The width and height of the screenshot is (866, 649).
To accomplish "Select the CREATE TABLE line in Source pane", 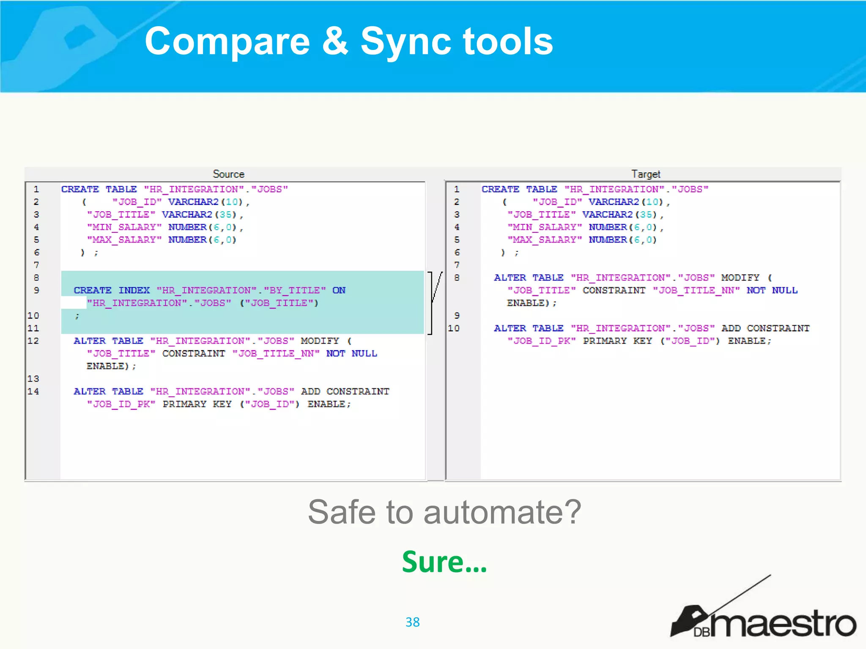I will [174, 189].
